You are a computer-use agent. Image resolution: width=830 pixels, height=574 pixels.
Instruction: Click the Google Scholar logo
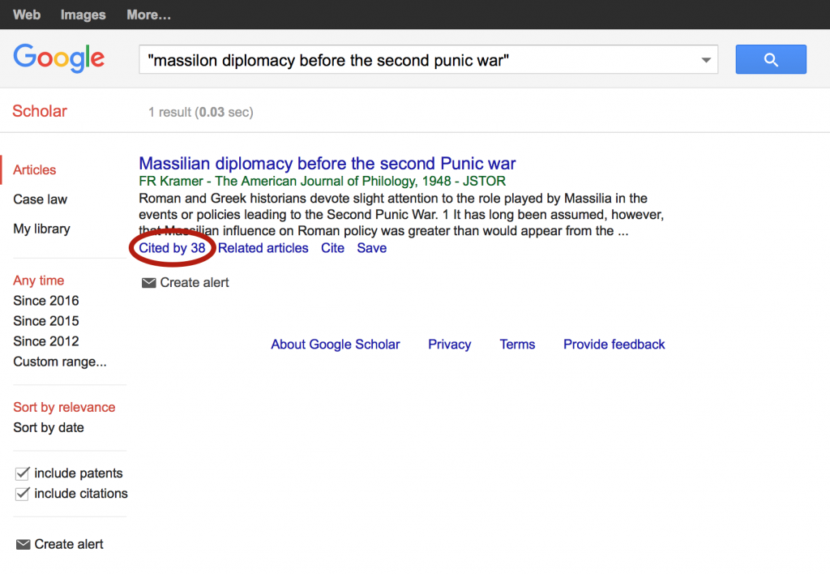[x=58, y=58]
